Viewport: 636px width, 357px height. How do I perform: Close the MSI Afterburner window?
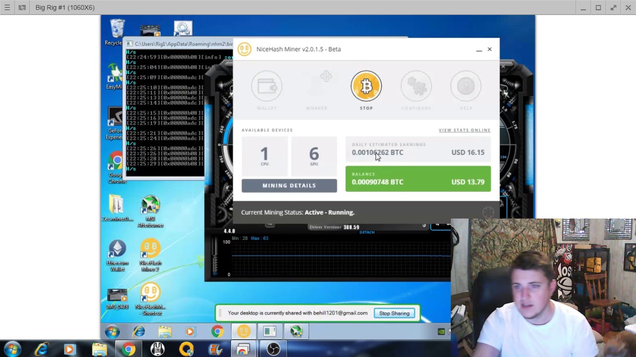(503, 65)
